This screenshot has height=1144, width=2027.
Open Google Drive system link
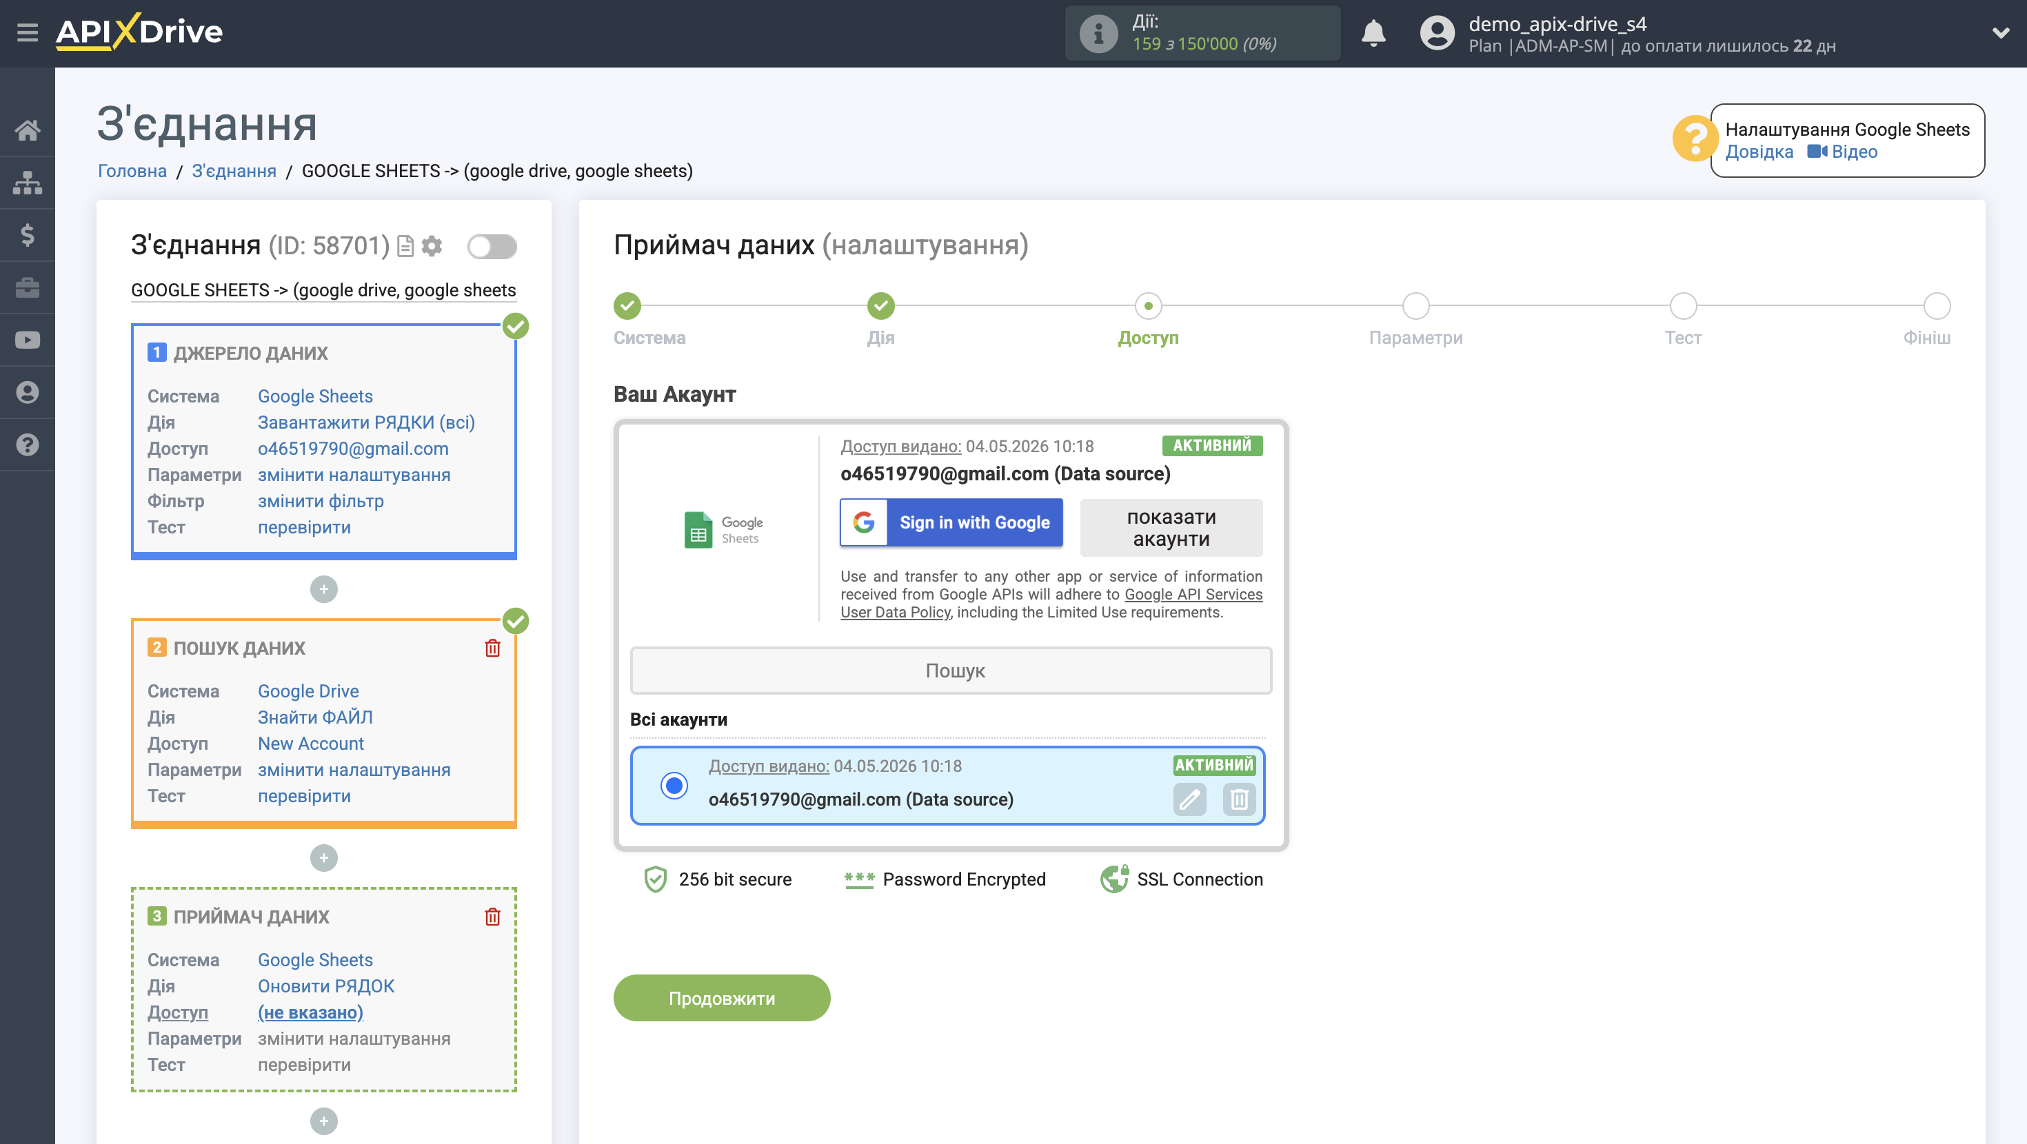[307, 691]
